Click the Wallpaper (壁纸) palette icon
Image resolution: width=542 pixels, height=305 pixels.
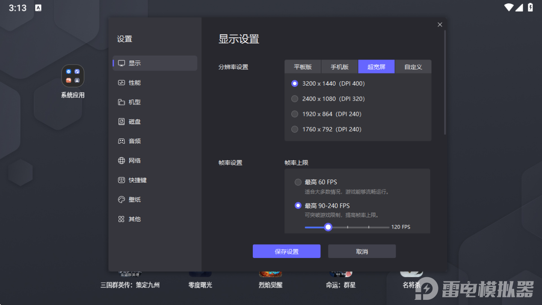pyautogui.click(x=121, y=199)
